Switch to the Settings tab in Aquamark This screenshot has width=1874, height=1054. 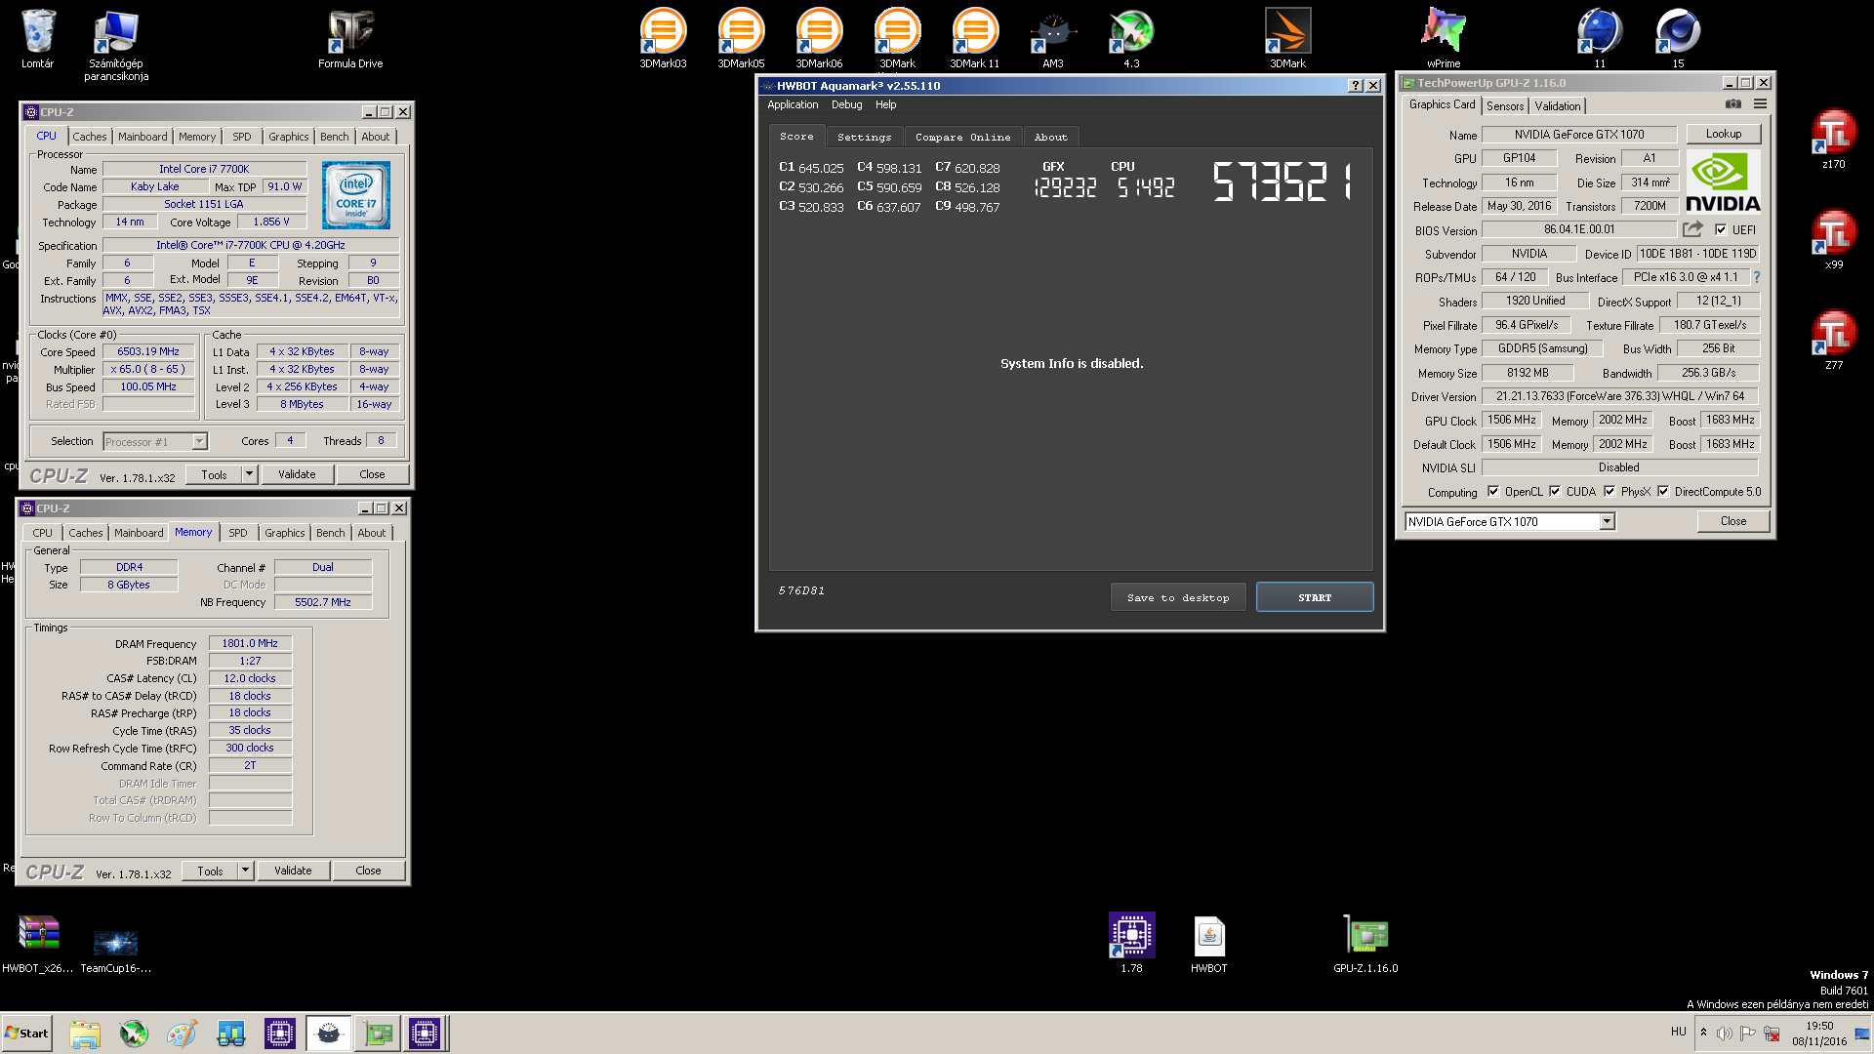(x=864, y=138)
